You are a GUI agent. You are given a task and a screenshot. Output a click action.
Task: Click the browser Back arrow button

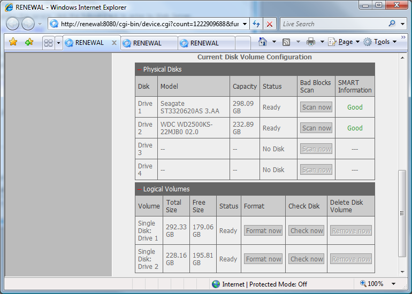13,24
